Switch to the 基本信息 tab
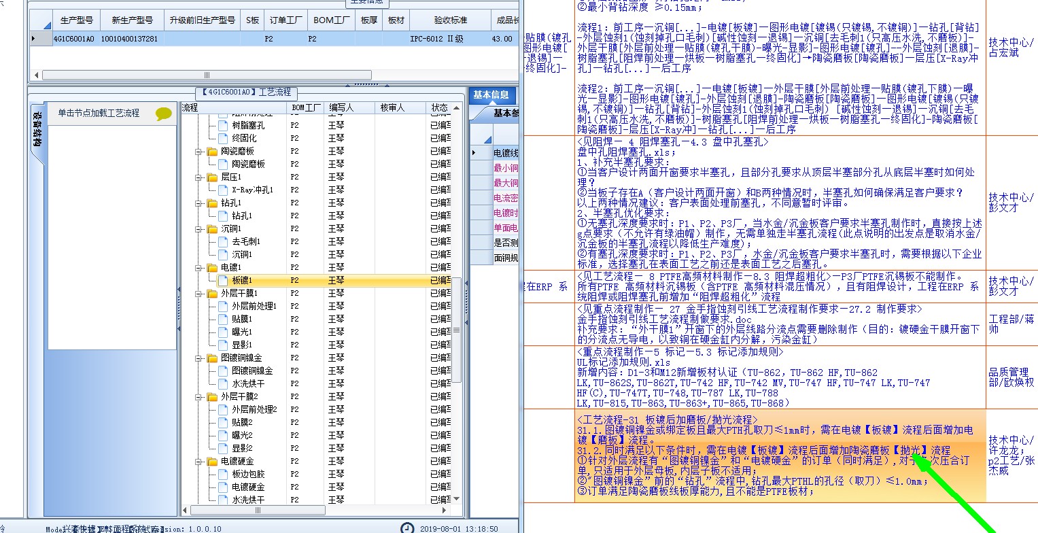Viewport: 1038px width, 533px height. pos(491,95)
